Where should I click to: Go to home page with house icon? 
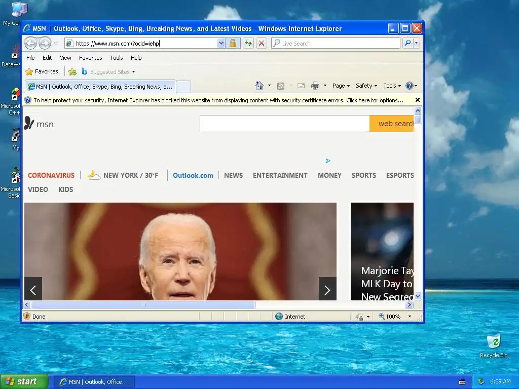[x=259, y=86]
